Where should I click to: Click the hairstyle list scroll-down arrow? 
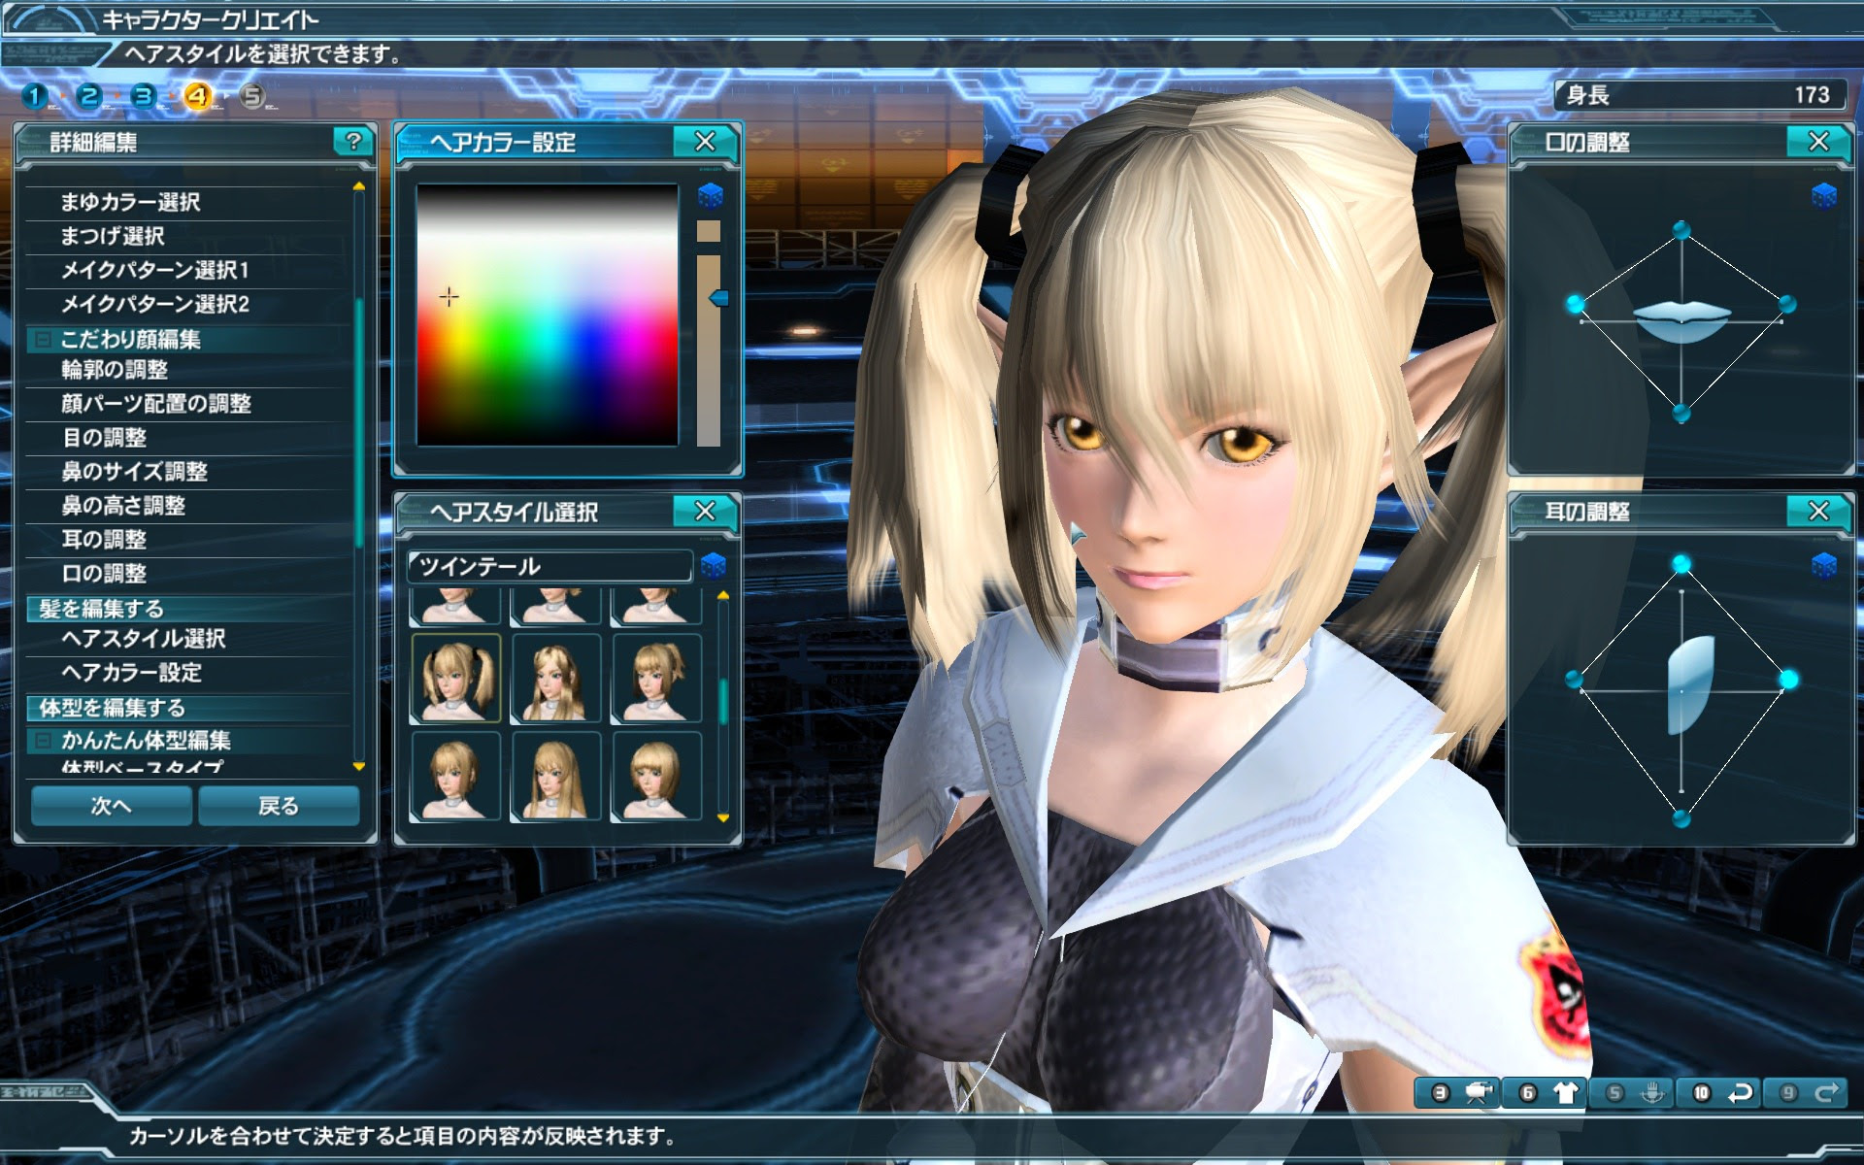click(723, 817)
